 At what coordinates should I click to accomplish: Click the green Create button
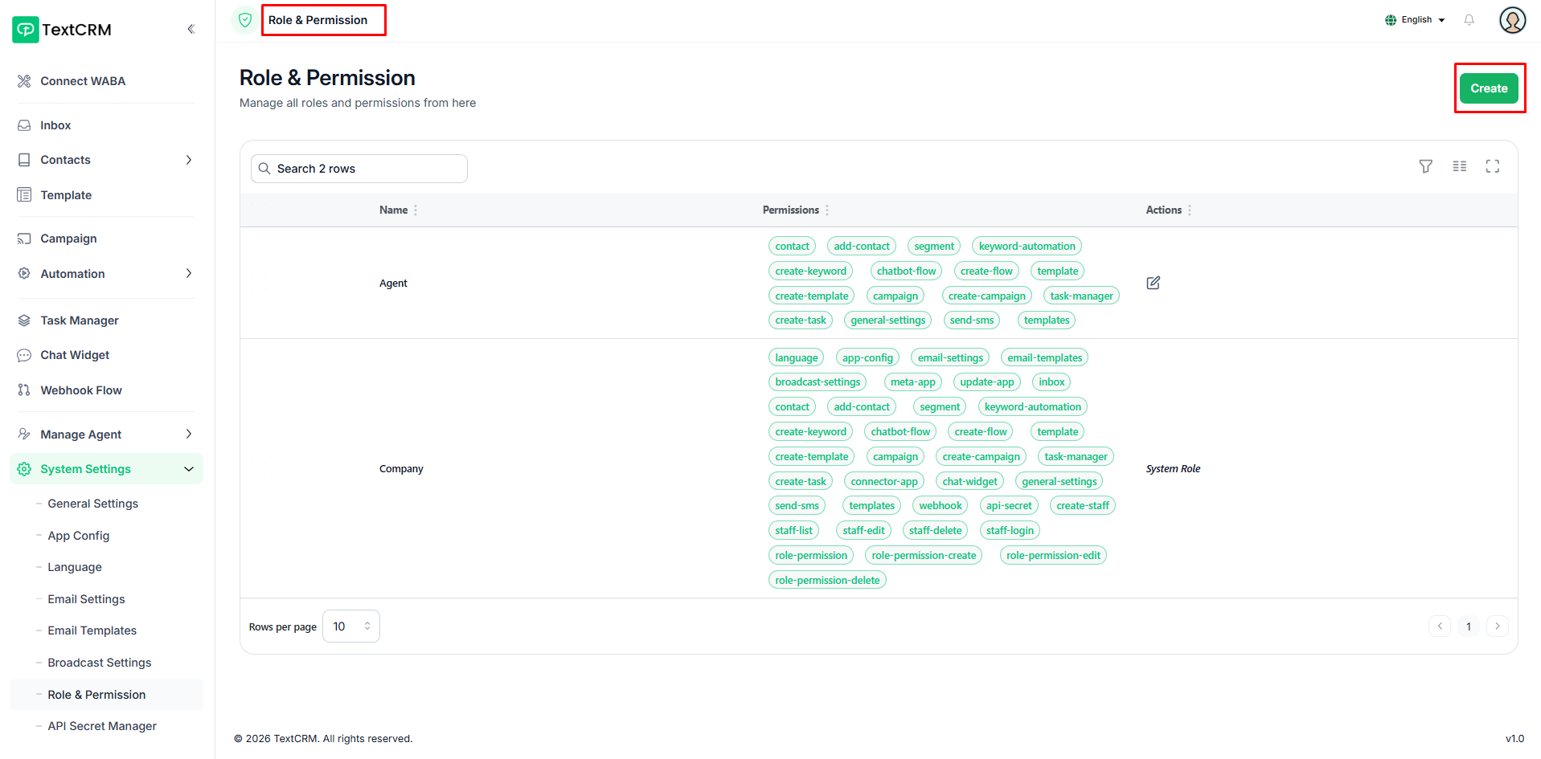point(1489,88)
